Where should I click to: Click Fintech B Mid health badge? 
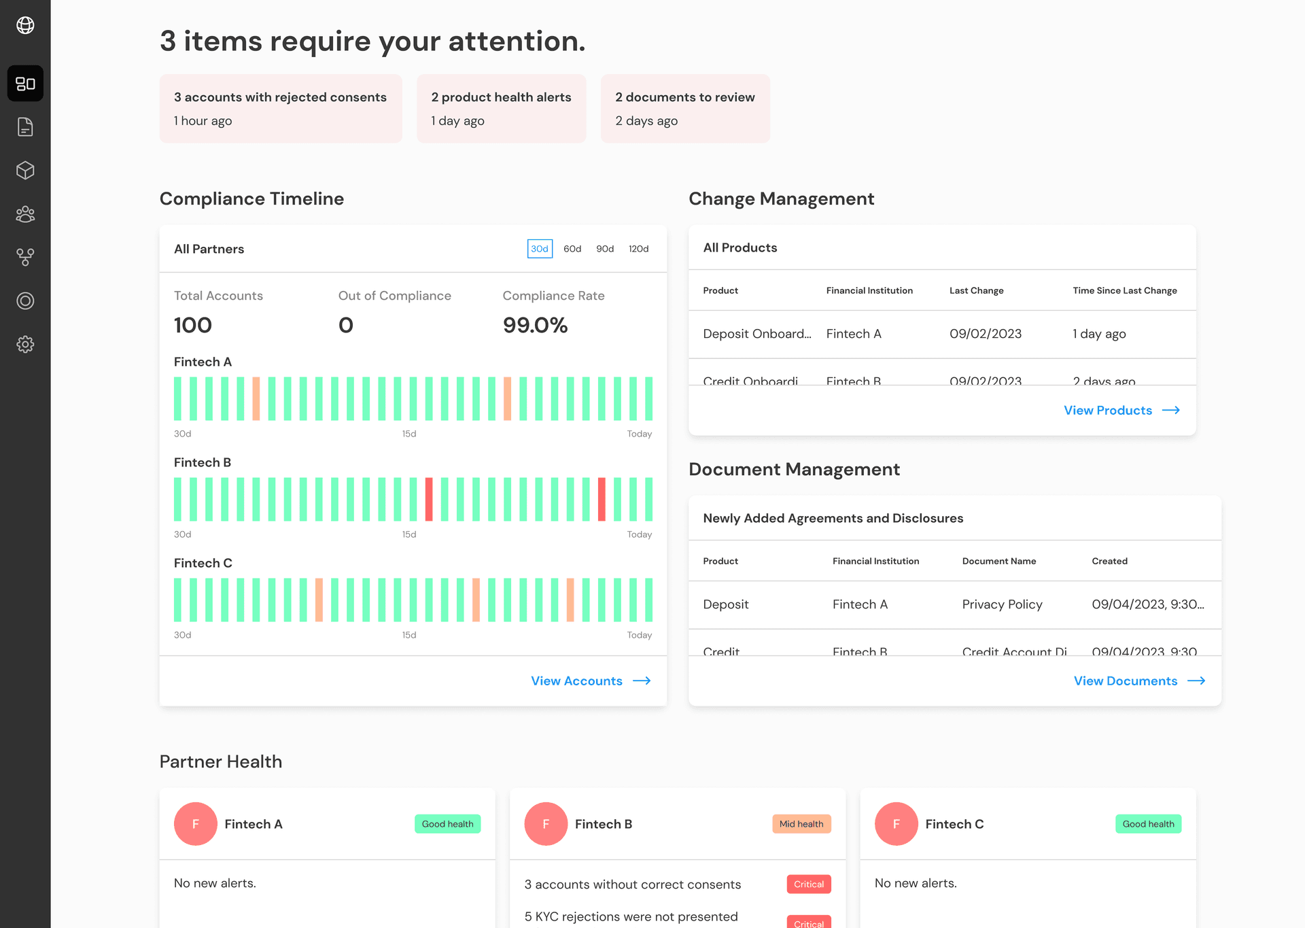click(x=801, y=824)
